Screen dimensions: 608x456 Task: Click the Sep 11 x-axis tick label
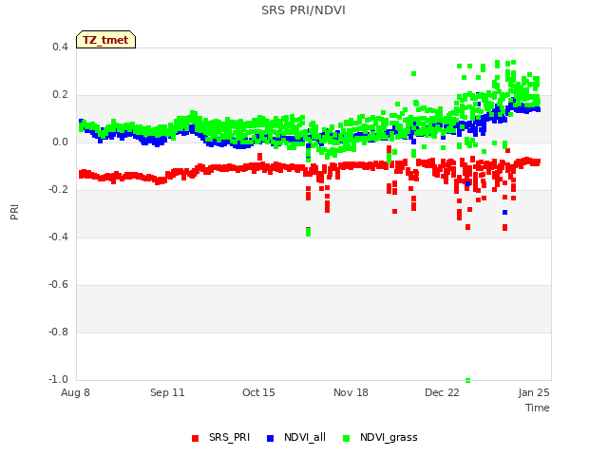tap(167, 392)
